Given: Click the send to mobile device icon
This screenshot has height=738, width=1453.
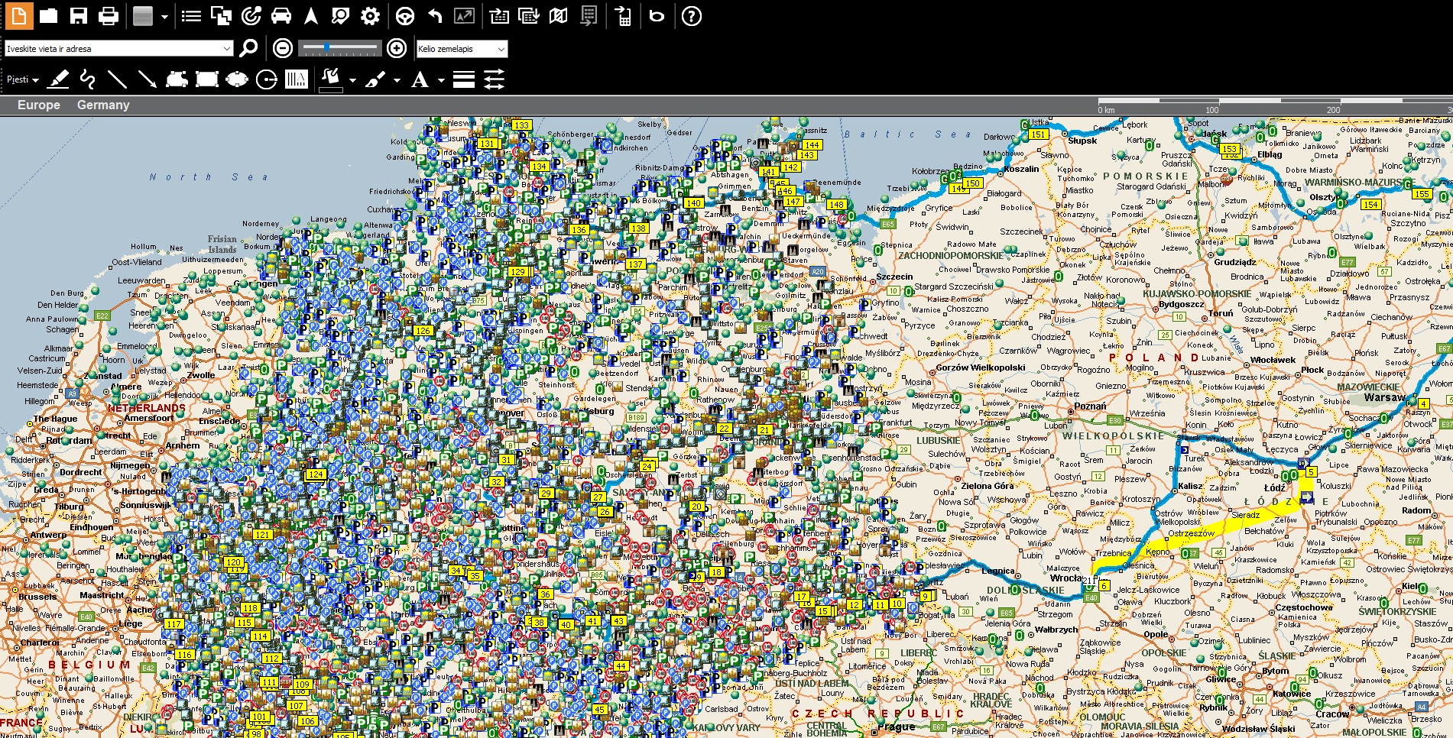Looking at the screenshot, I should coord(623,16).
